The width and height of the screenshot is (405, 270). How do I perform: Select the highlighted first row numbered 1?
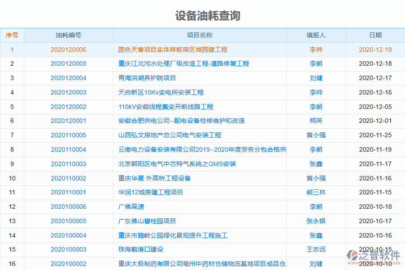tap(12, 49)
